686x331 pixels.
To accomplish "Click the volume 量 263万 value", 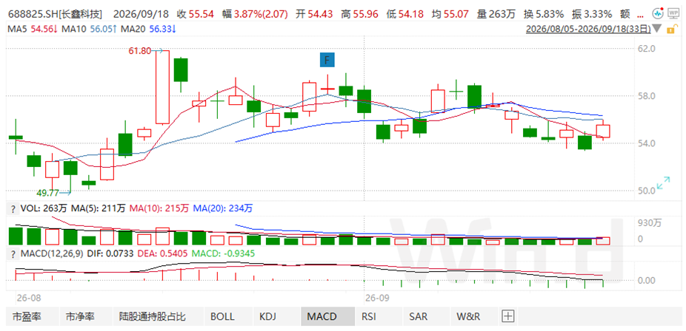I will pos(496,14).
